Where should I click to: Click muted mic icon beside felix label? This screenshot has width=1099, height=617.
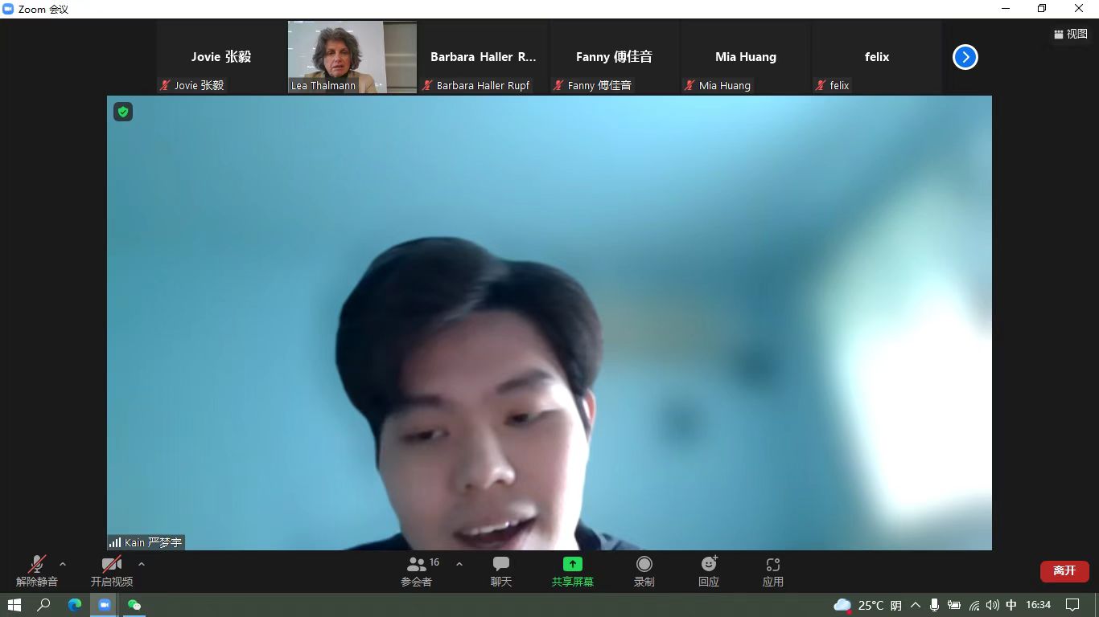[821, 85]
